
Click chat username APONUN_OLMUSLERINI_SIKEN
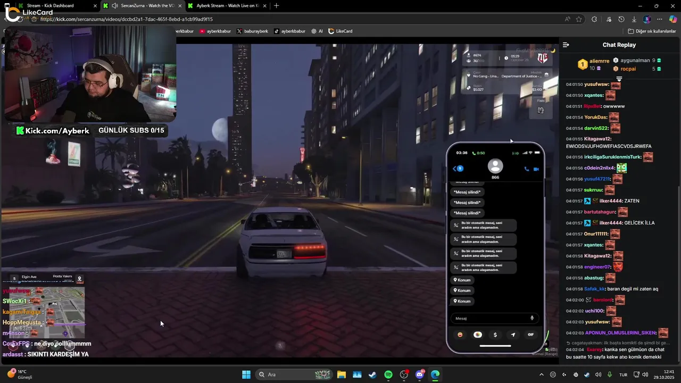[620, 333]
